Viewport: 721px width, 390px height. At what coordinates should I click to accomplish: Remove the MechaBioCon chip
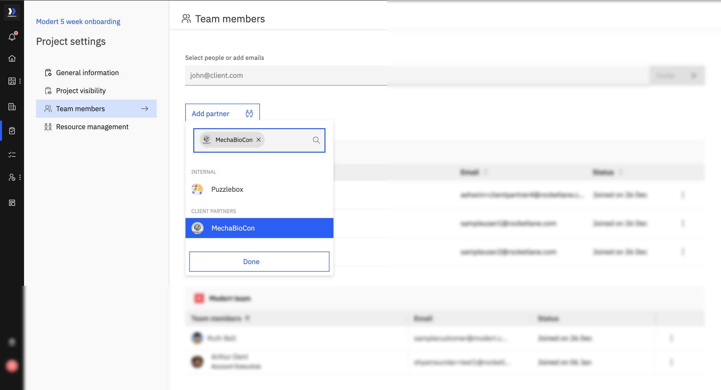tap(259, 140)
